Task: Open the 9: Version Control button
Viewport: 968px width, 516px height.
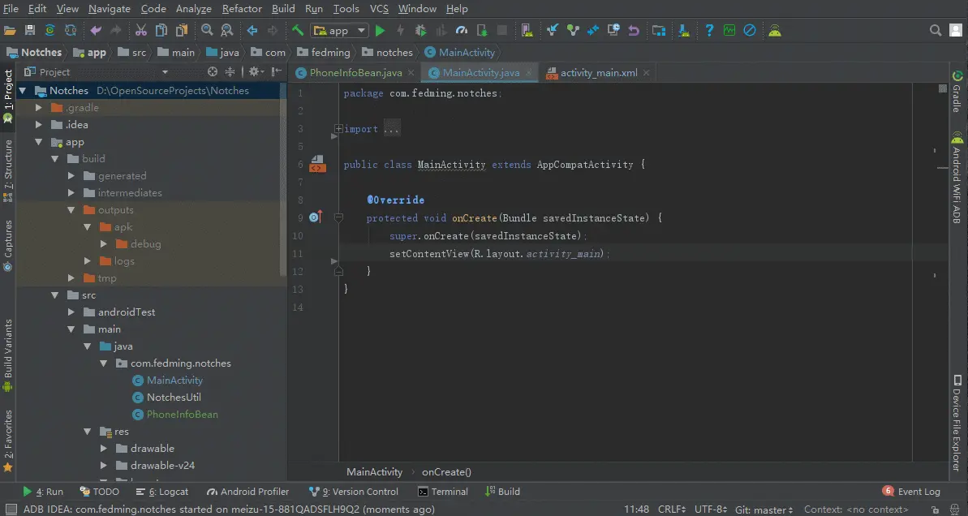Action: coord(354,492)
